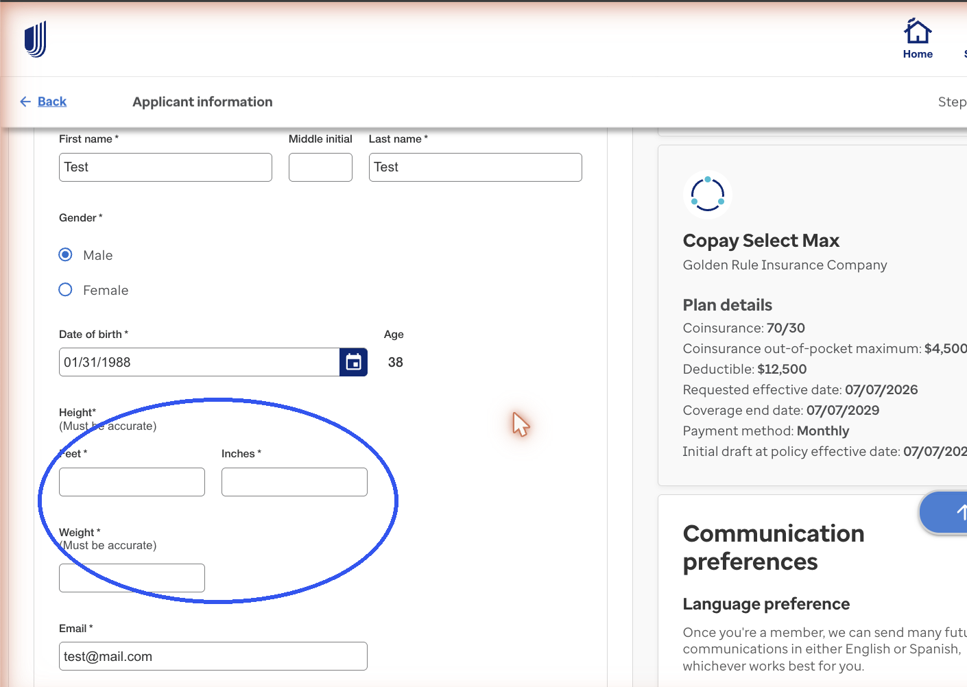
Task: Open the date of birth calendar picker
Action: [x=353, y=362]
